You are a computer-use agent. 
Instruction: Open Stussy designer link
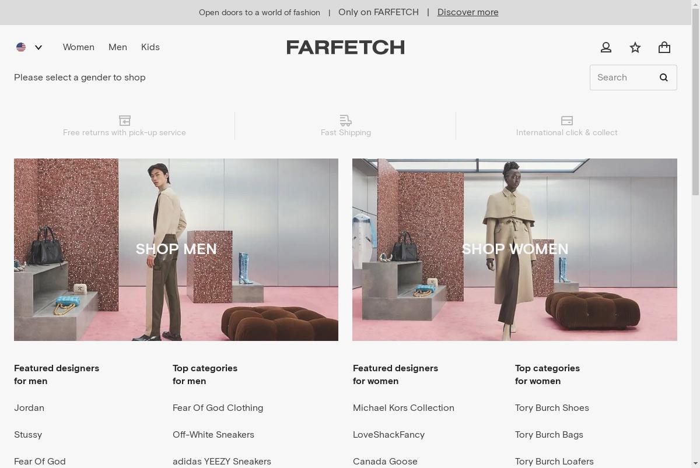tap(28, 435)
